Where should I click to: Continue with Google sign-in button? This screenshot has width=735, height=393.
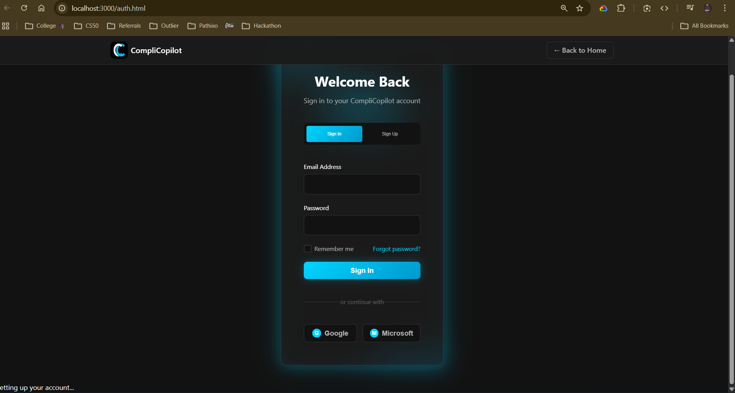point(330,333)
